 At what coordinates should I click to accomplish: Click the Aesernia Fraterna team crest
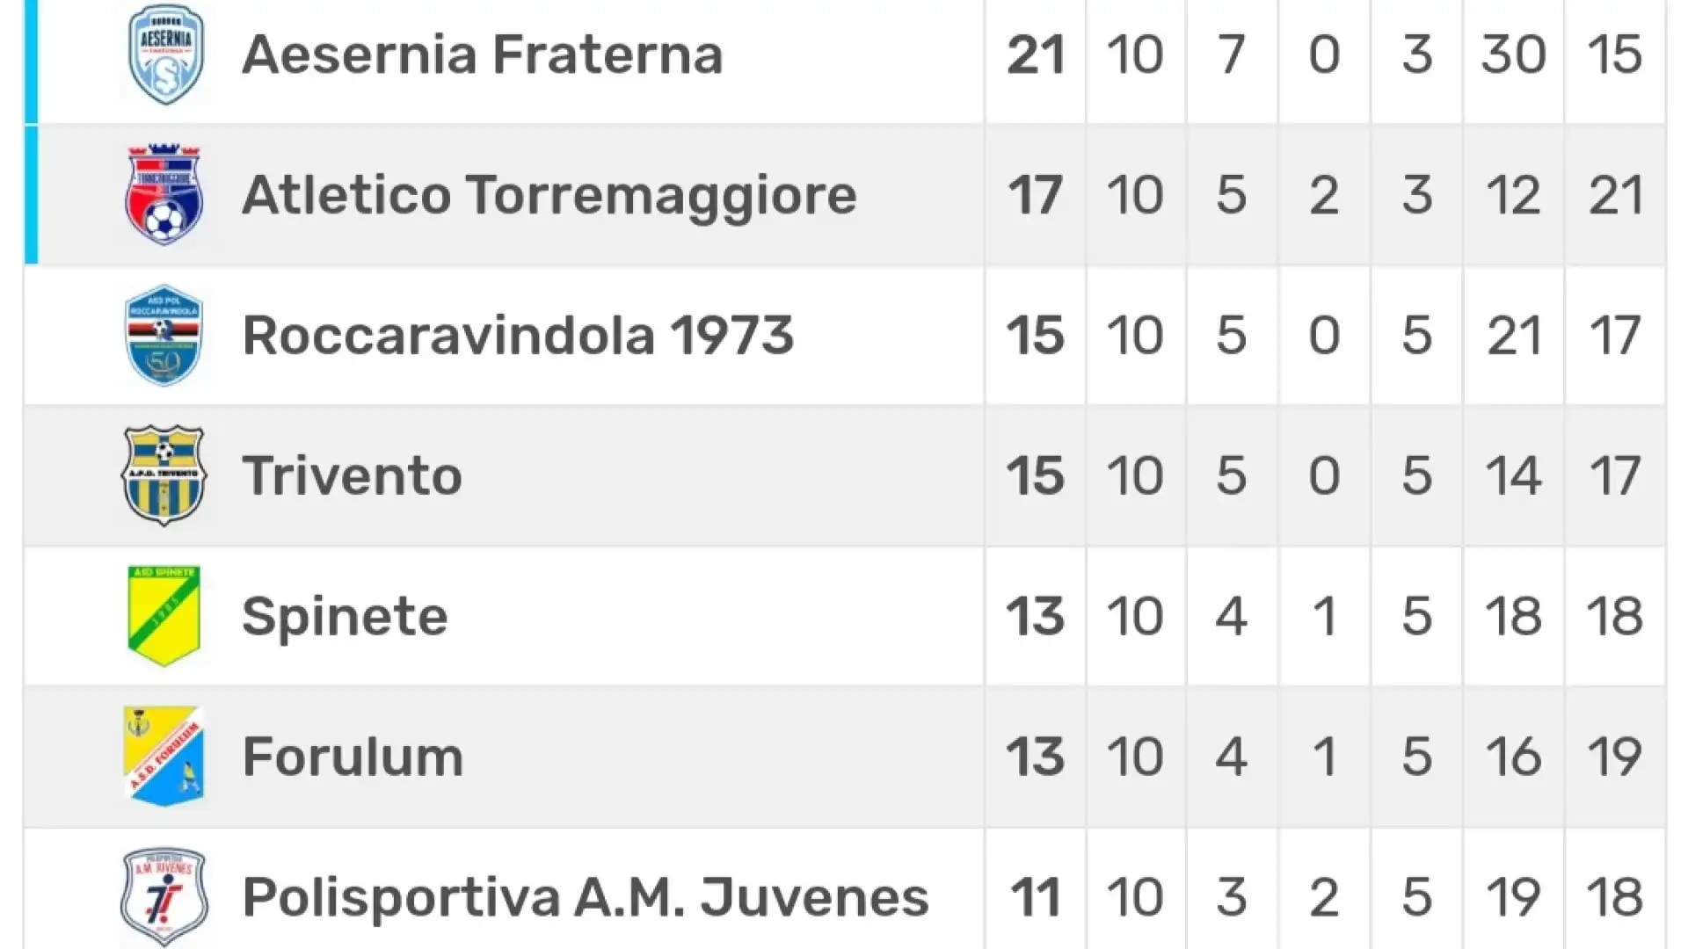(x=165, y=54)
